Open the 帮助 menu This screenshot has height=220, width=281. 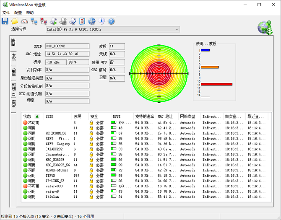point(30,13)
